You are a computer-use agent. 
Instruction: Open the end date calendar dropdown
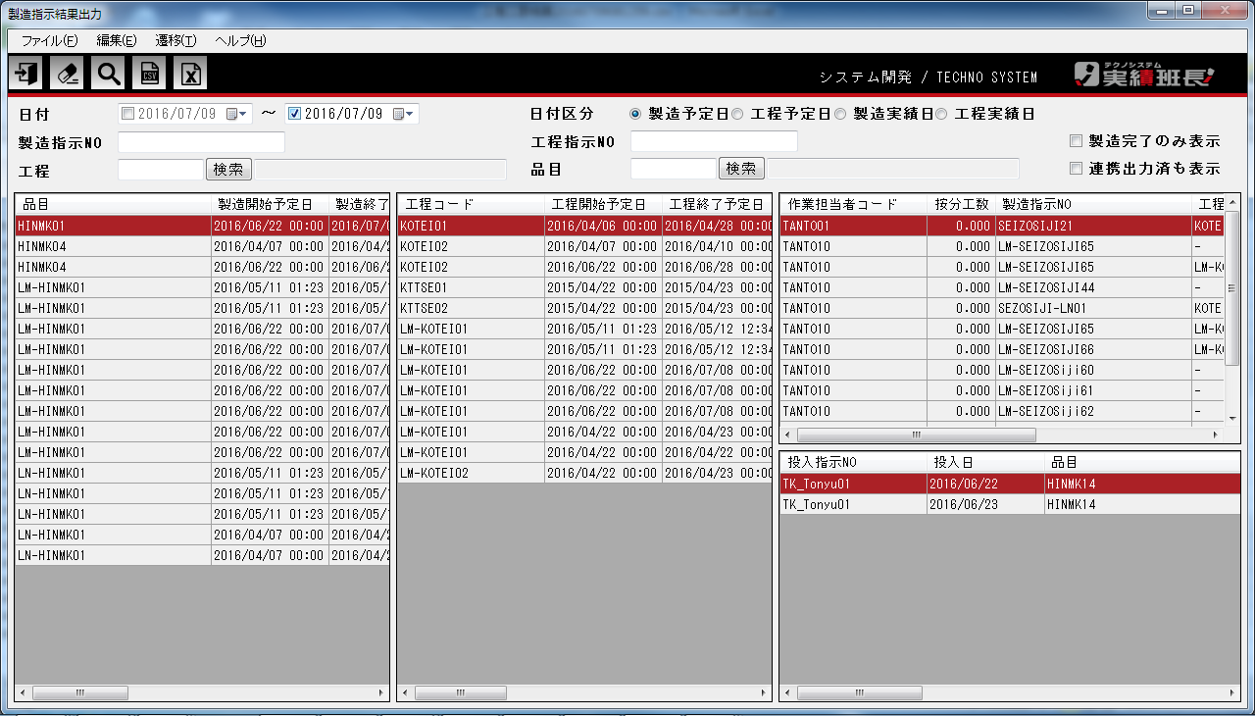tap(405, 114)
